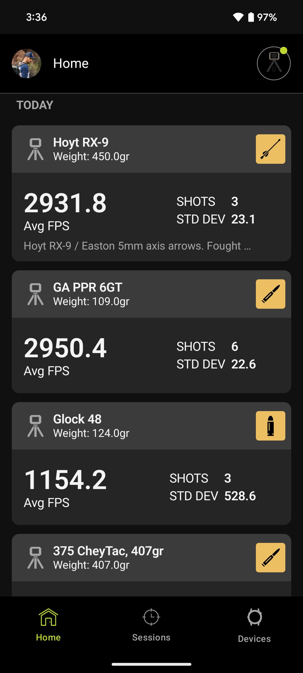Open the Hoyt RX-9 session title
Screen dimensions: 303x673
(x=81, y=142)
